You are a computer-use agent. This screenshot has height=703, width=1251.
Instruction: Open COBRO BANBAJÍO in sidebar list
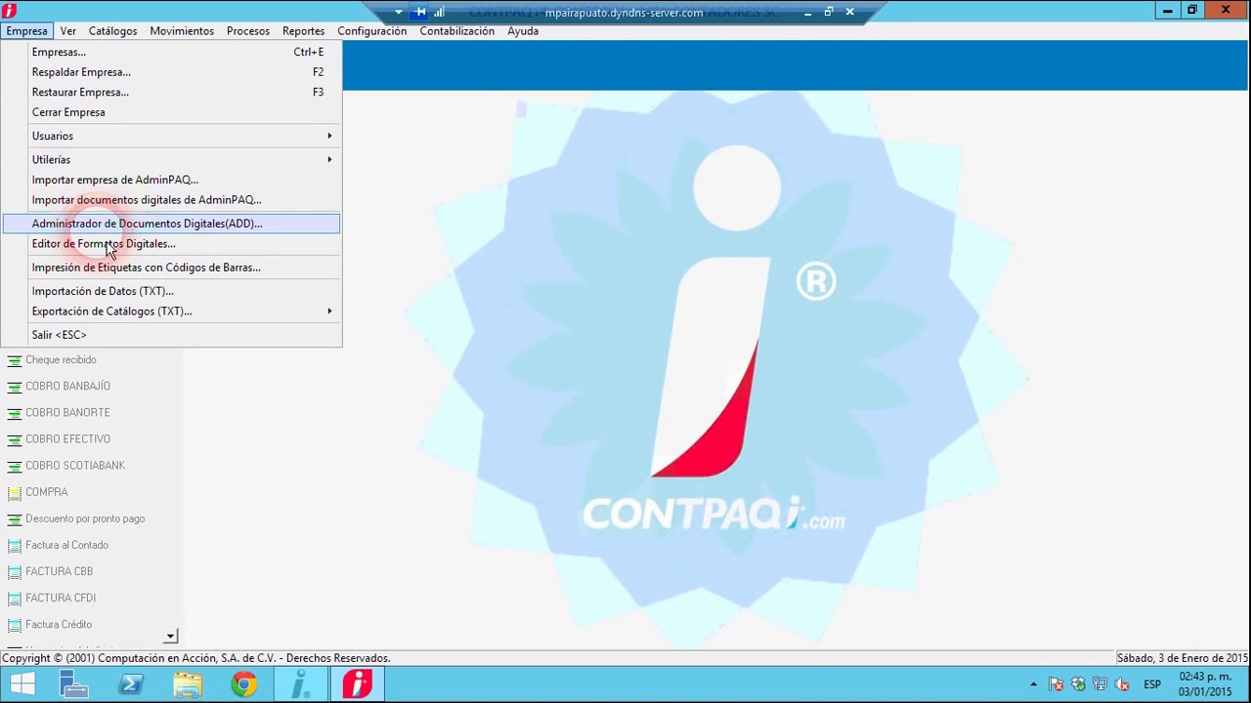[x=67, y=387]
